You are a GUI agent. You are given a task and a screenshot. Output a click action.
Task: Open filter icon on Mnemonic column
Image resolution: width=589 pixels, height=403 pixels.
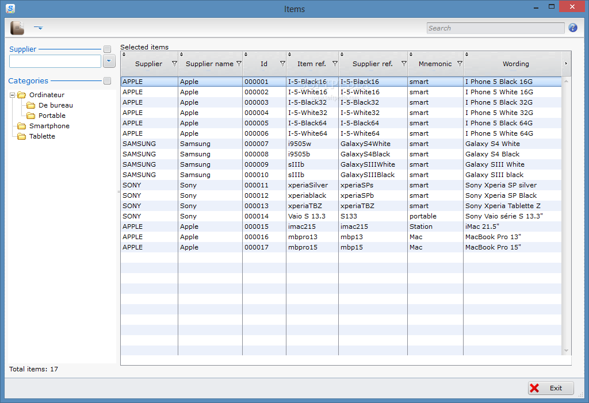tap(460, 63)
